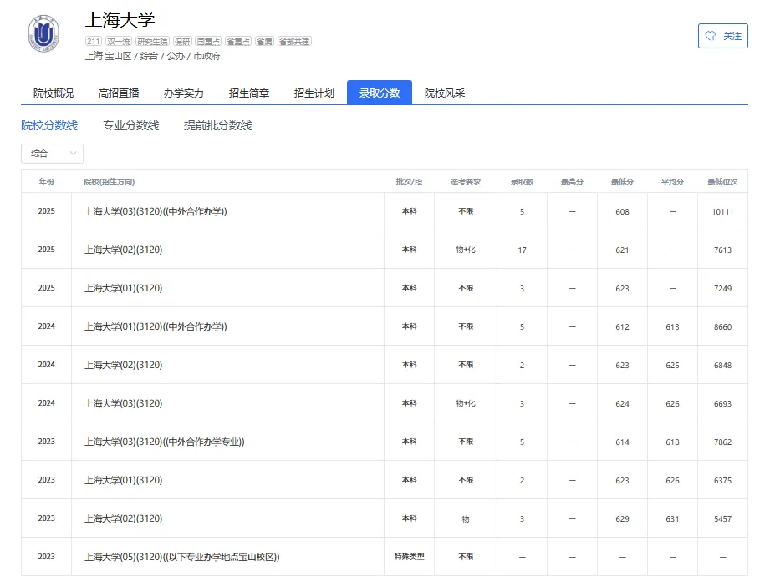Image resolution: width=775 pixels, height=576 pixels.
Task: Click the 录取数 column header
Action: 522,182
